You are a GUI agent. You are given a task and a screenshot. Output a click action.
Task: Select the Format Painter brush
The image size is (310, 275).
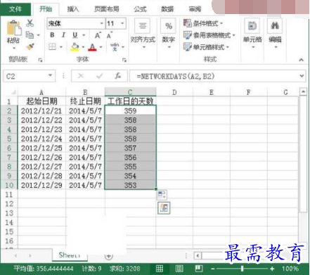click(30, 46)
